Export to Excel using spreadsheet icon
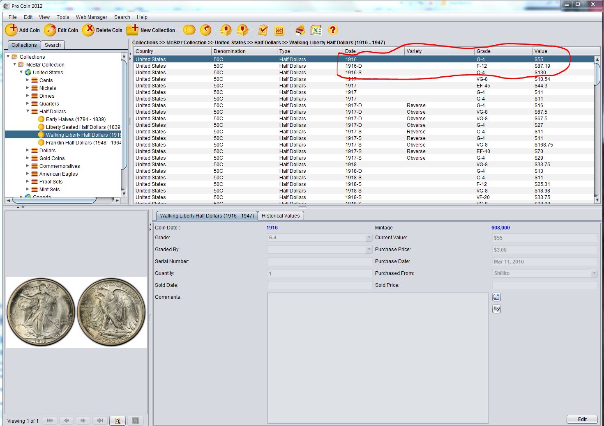 pyautogui.click(x=316, y=30)
